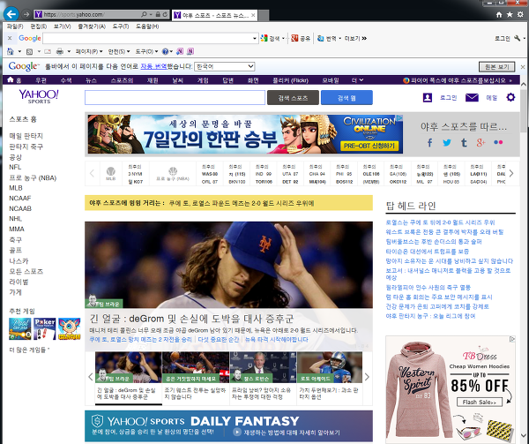Expand the tools (O) command bar dropdown

click(x=156, y=51)
